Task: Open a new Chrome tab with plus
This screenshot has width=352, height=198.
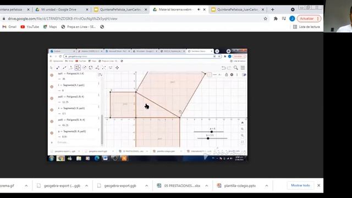Action: click(x=273, y=9)
